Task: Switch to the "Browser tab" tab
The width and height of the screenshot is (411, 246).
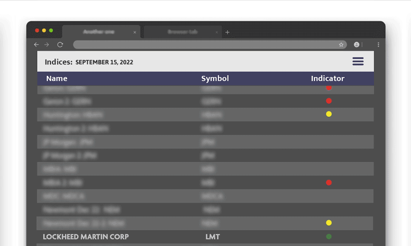Action: [182, 32]
